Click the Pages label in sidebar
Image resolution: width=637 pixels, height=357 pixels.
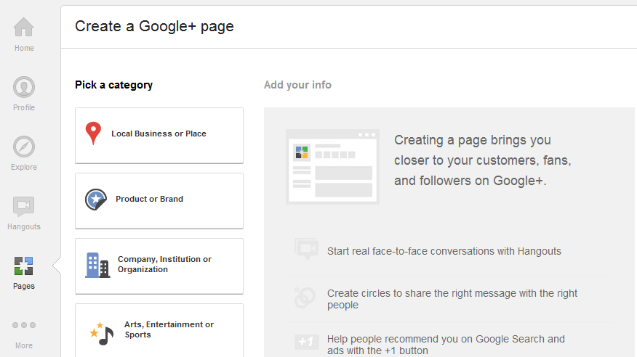click(24, 287)
